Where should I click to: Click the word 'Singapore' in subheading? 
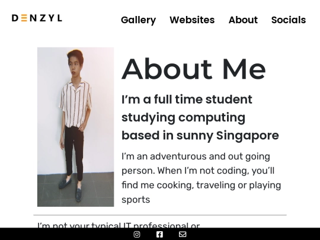[x=248, y=136]
